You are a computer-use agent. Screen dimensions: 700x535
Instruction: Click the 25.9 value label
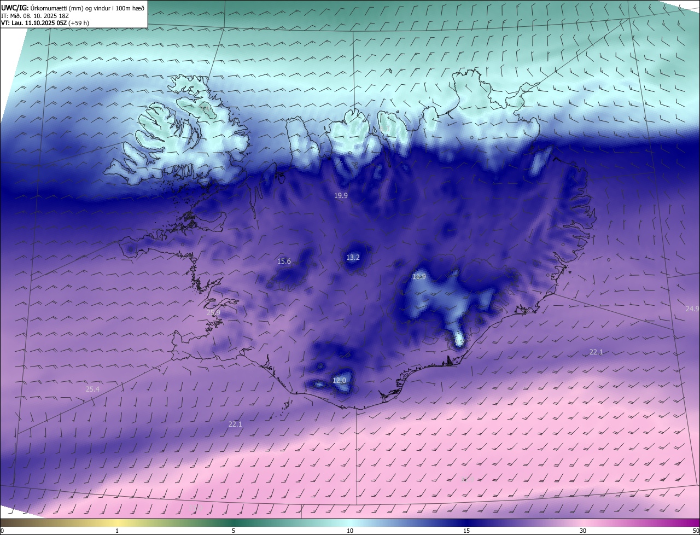tap(213, 313)
